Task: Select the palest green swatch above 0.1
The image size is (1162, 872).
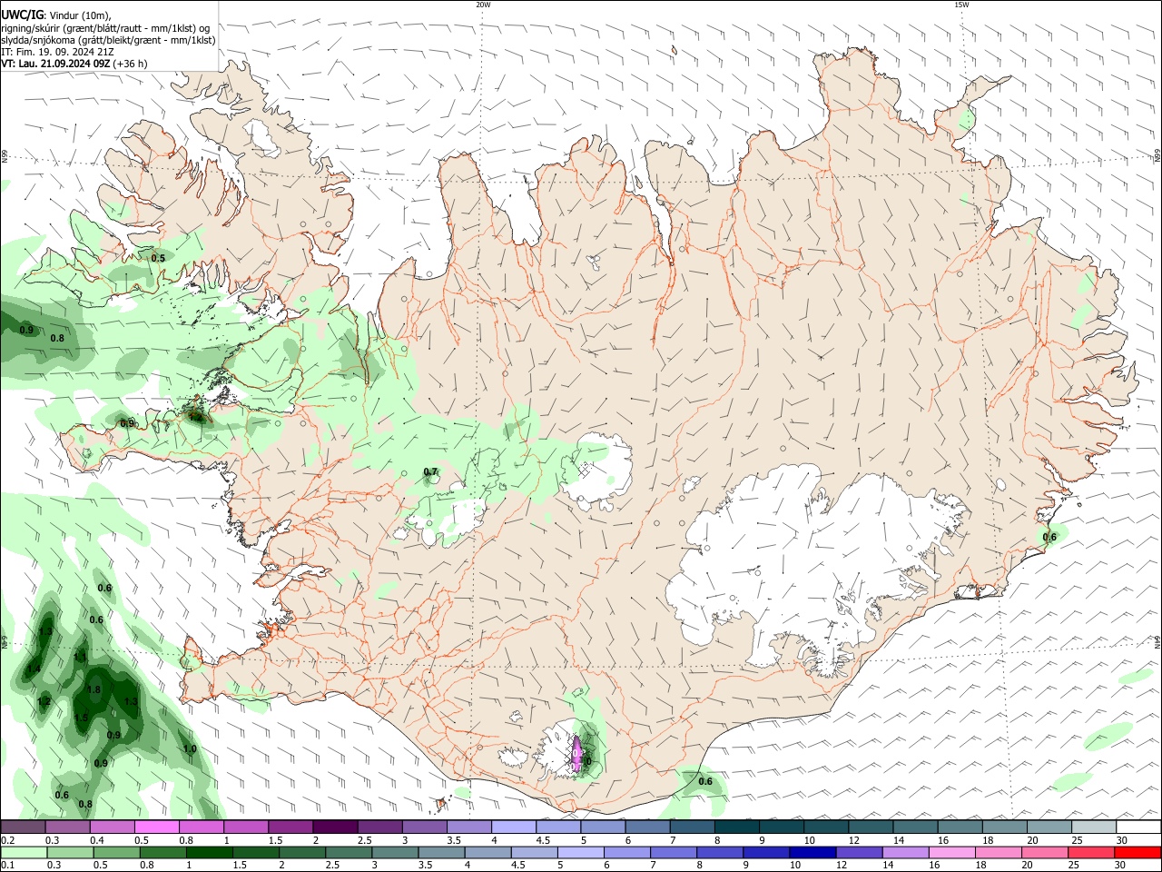Action: (23, 852)
